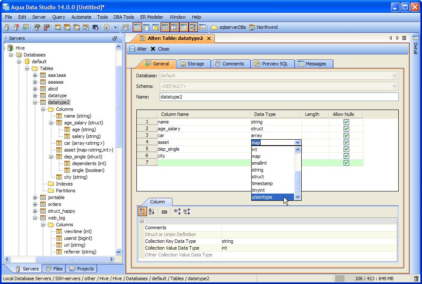Click the right tab scroll arrow
The width and height of the screenshot is (422, 284).
397,38
